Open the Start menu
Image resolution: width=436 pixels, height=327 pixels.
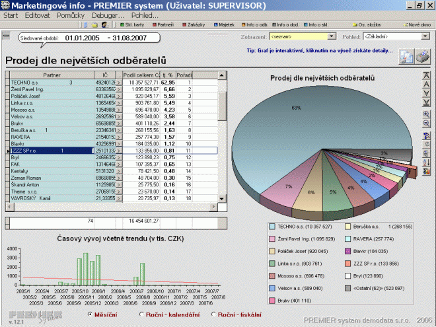pyautogui.click(x=11, y=15)
